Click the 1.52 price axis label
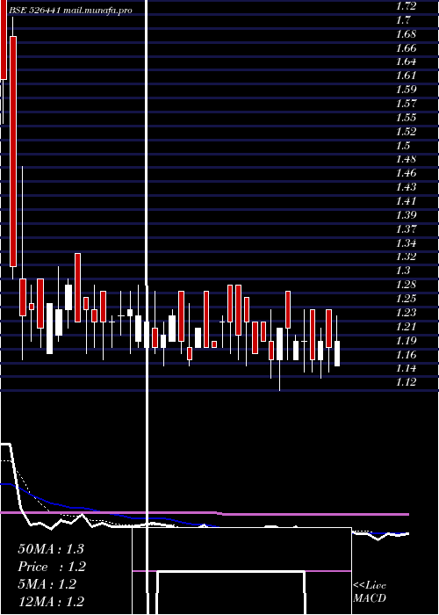 click(406, 132)
